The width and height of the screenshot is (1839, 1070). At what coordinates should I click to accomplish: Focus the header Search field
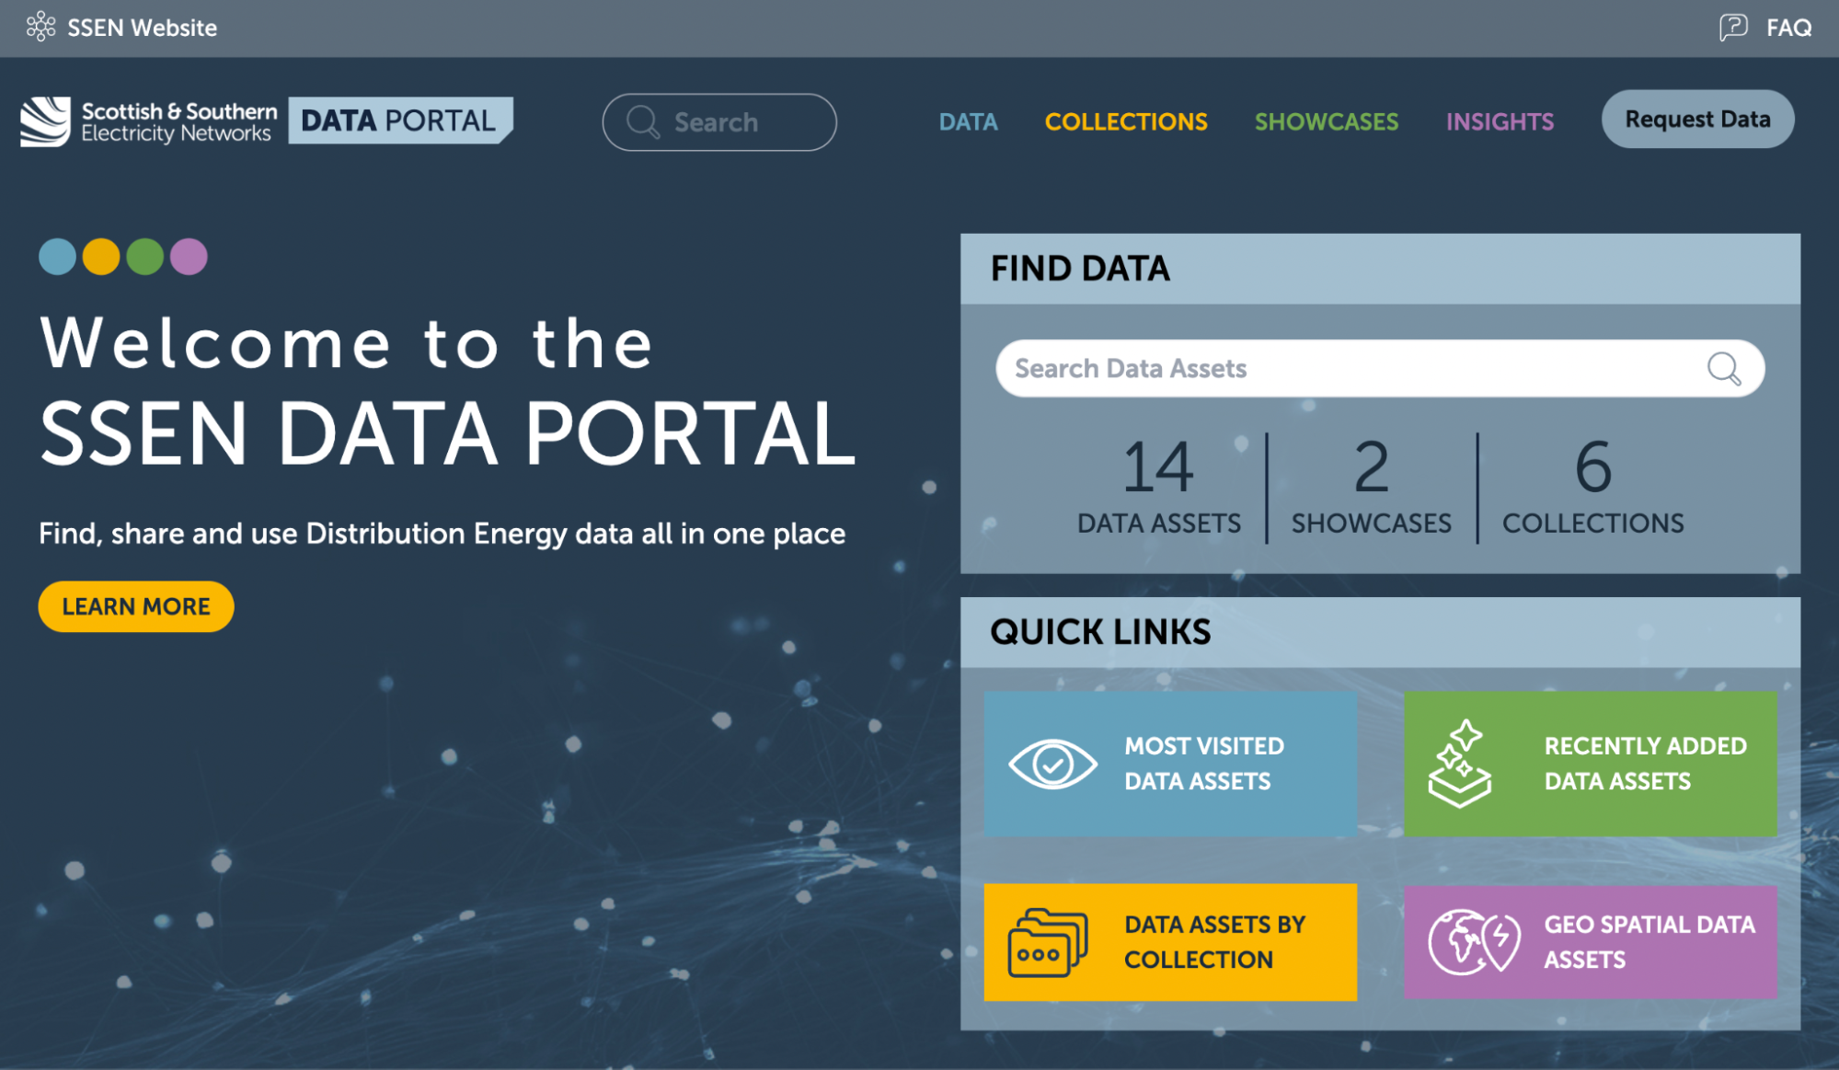719,121
